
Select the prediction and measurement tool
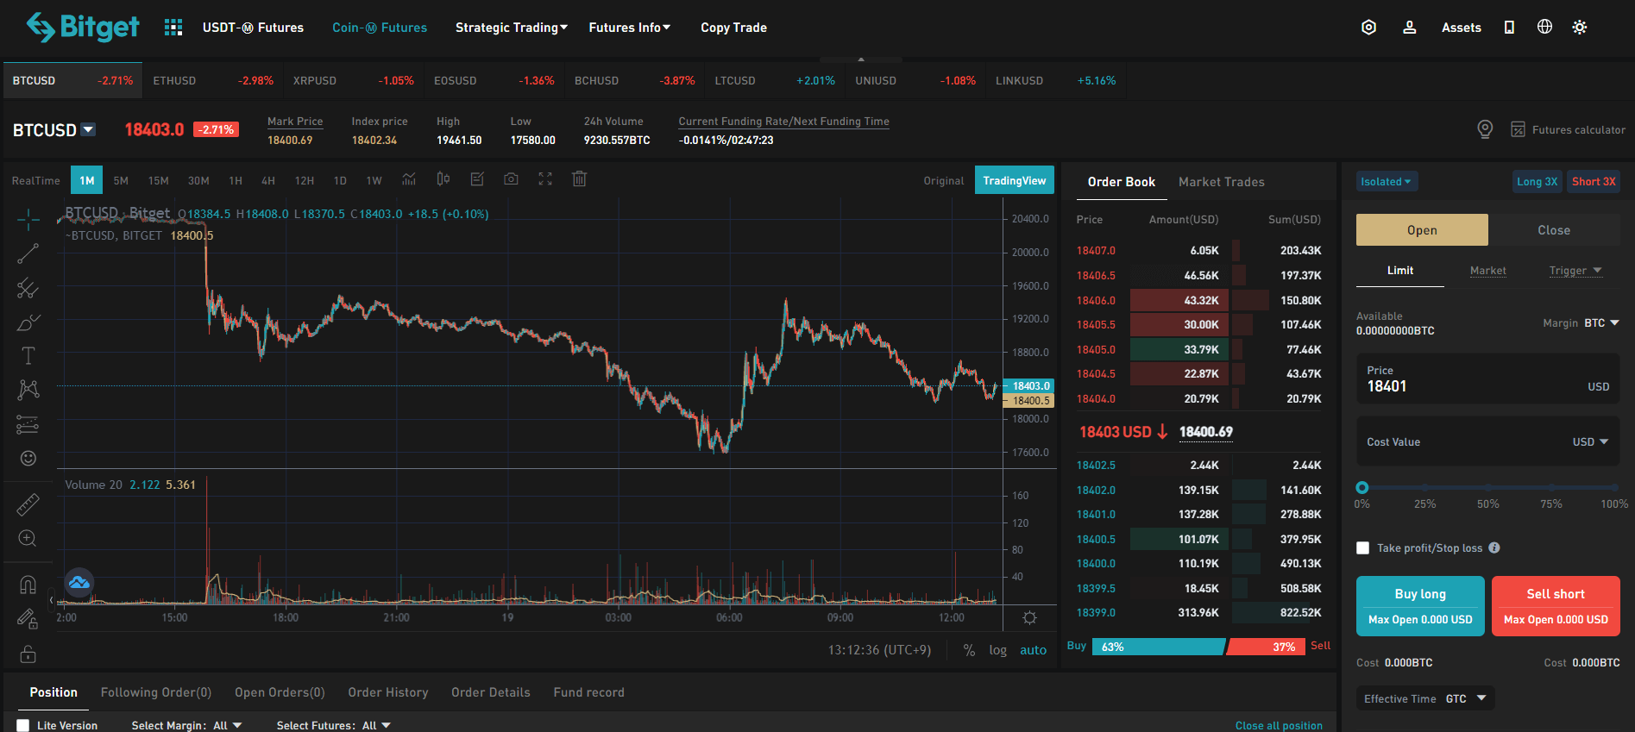(28, 424)
